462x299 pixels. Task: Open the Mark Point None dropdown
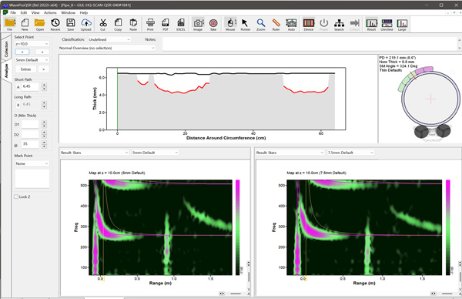click(x=32, y=163)
